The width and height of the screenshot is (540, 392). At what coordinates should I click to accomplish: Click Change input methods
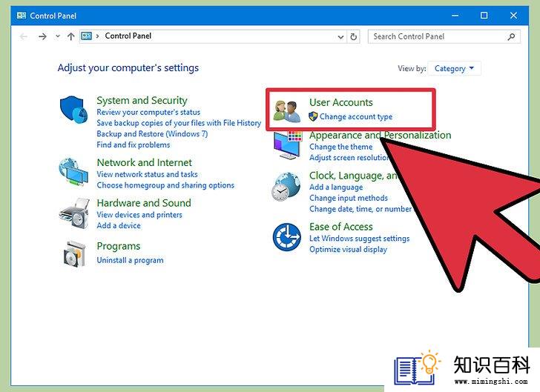point(349,199)
